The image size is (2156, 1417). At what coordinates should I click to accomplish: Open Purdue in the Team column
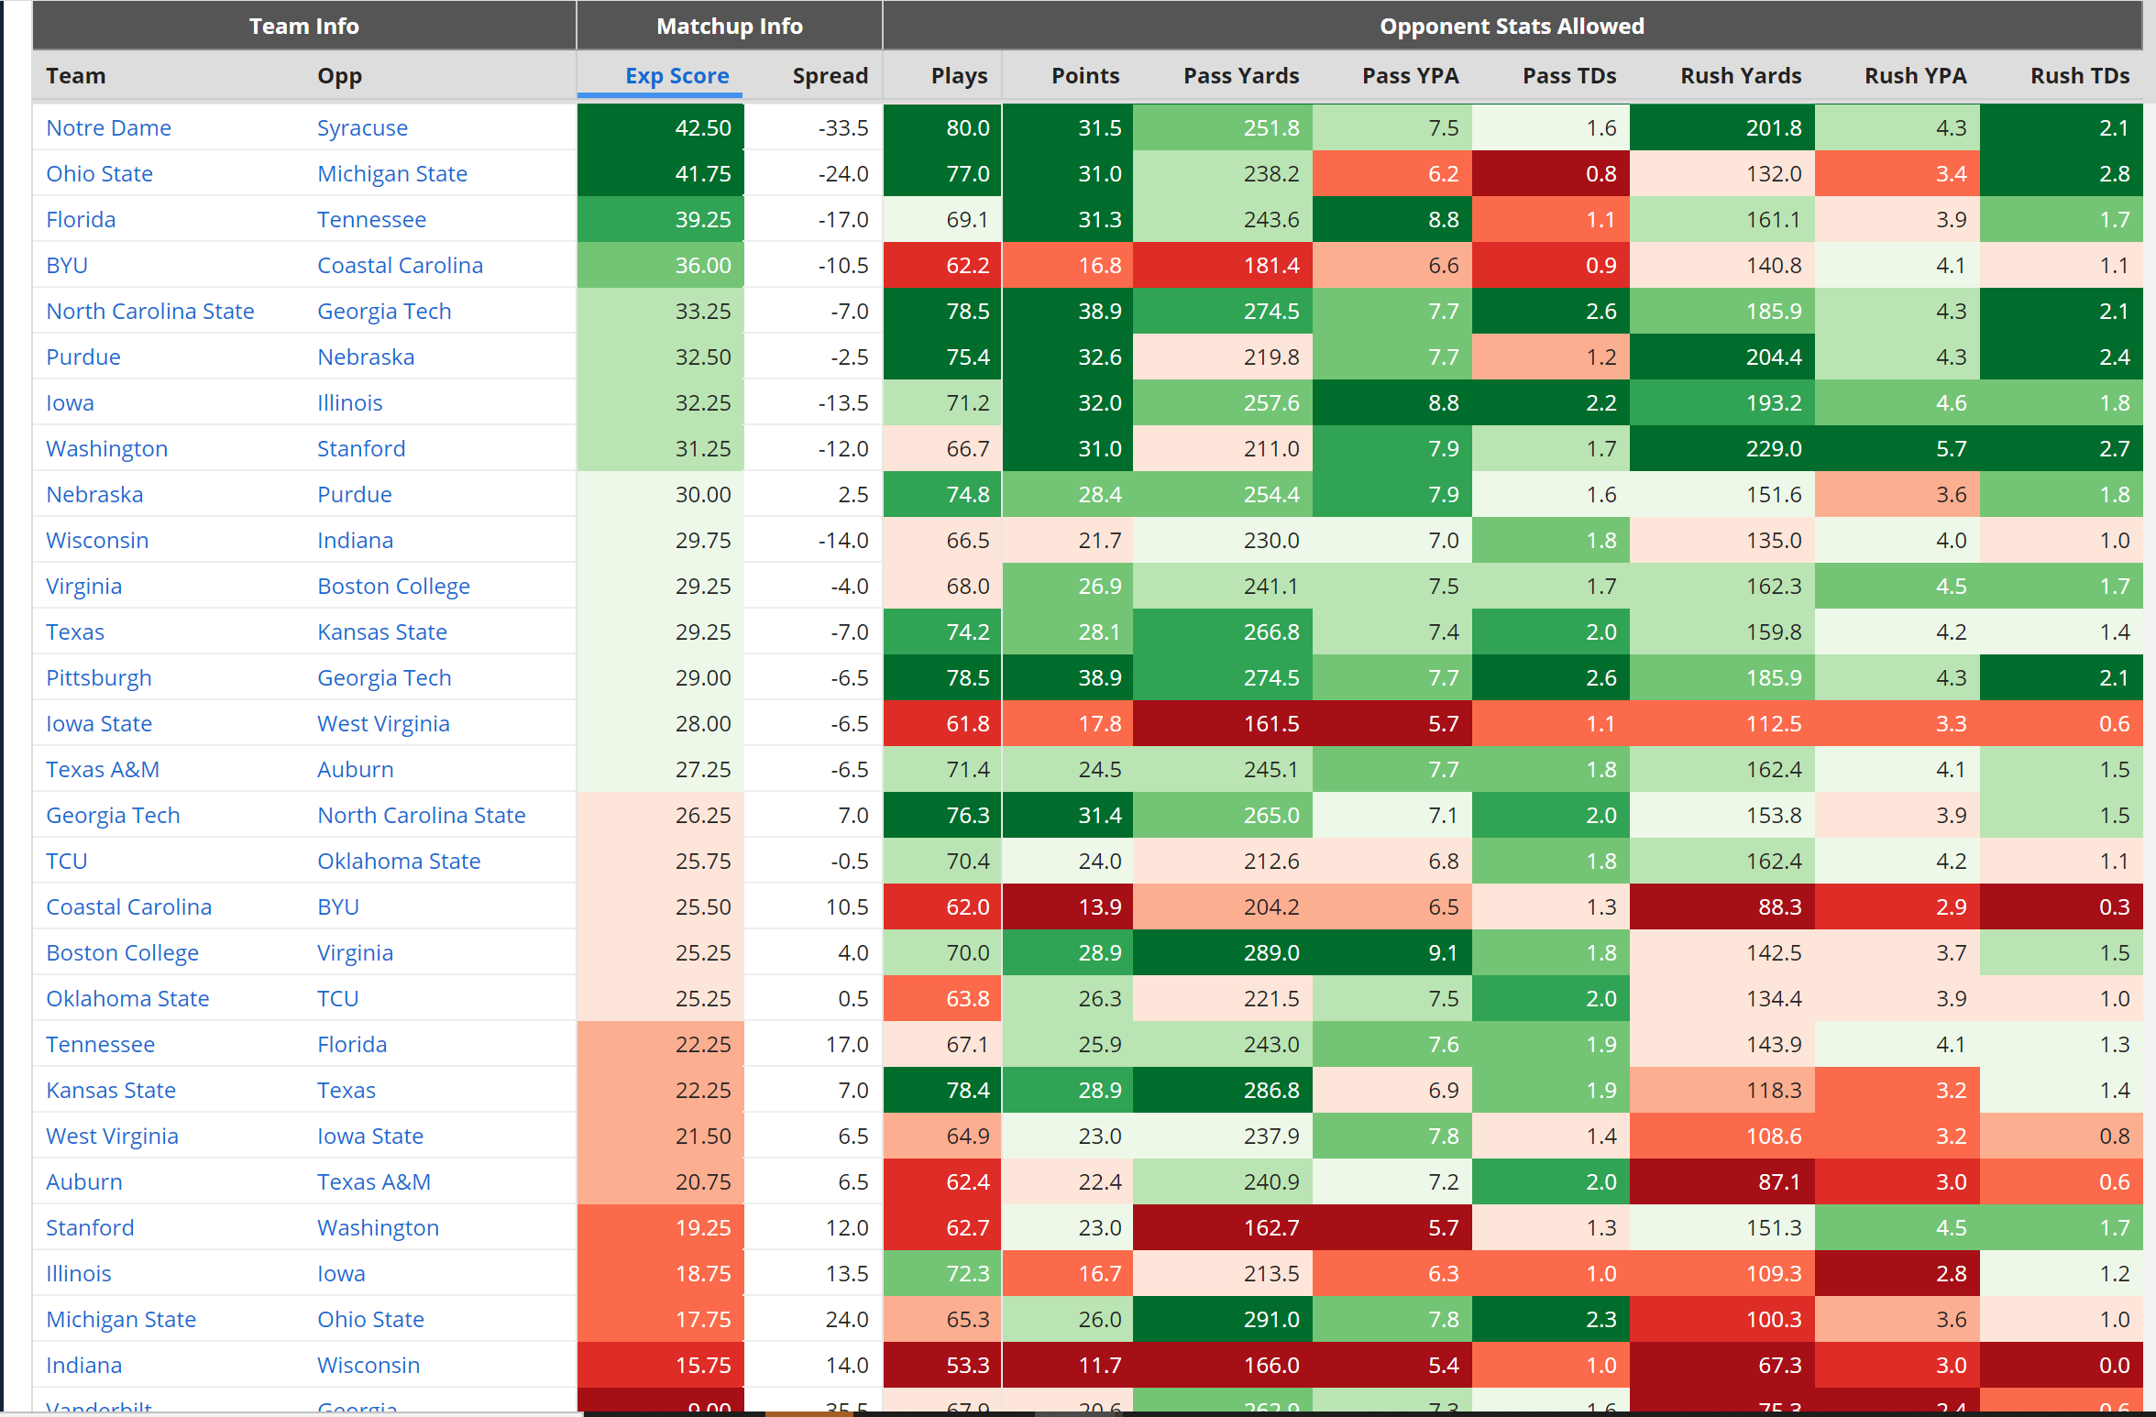click(x=83, y=357)
